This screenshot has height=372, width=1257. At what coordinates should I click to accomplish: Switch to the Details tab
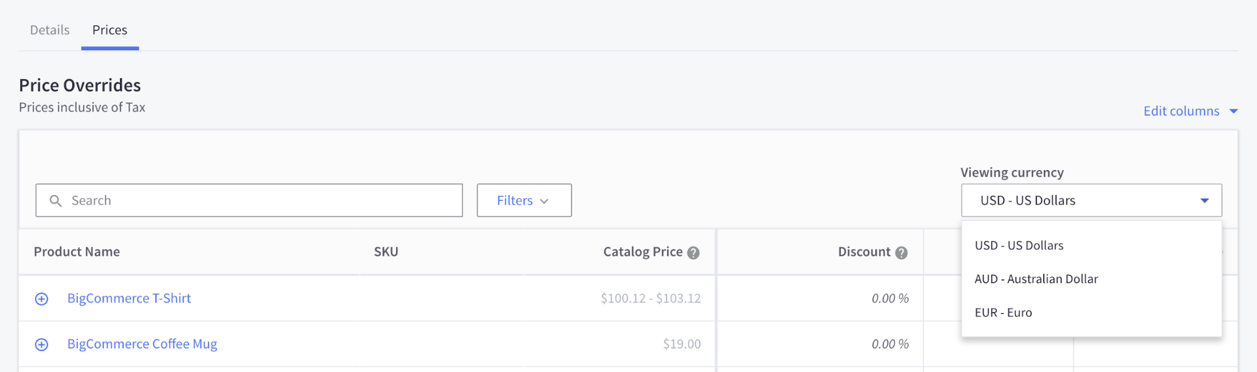coord(50,30)
